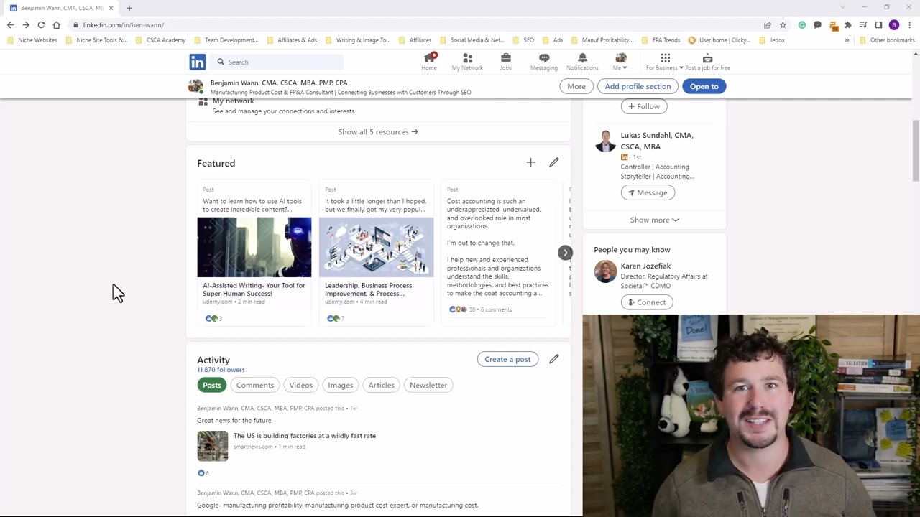Switch to Newsletter activity filter
Image resolution: width=920 pixels, height=517 pixels.
point(428,385)
